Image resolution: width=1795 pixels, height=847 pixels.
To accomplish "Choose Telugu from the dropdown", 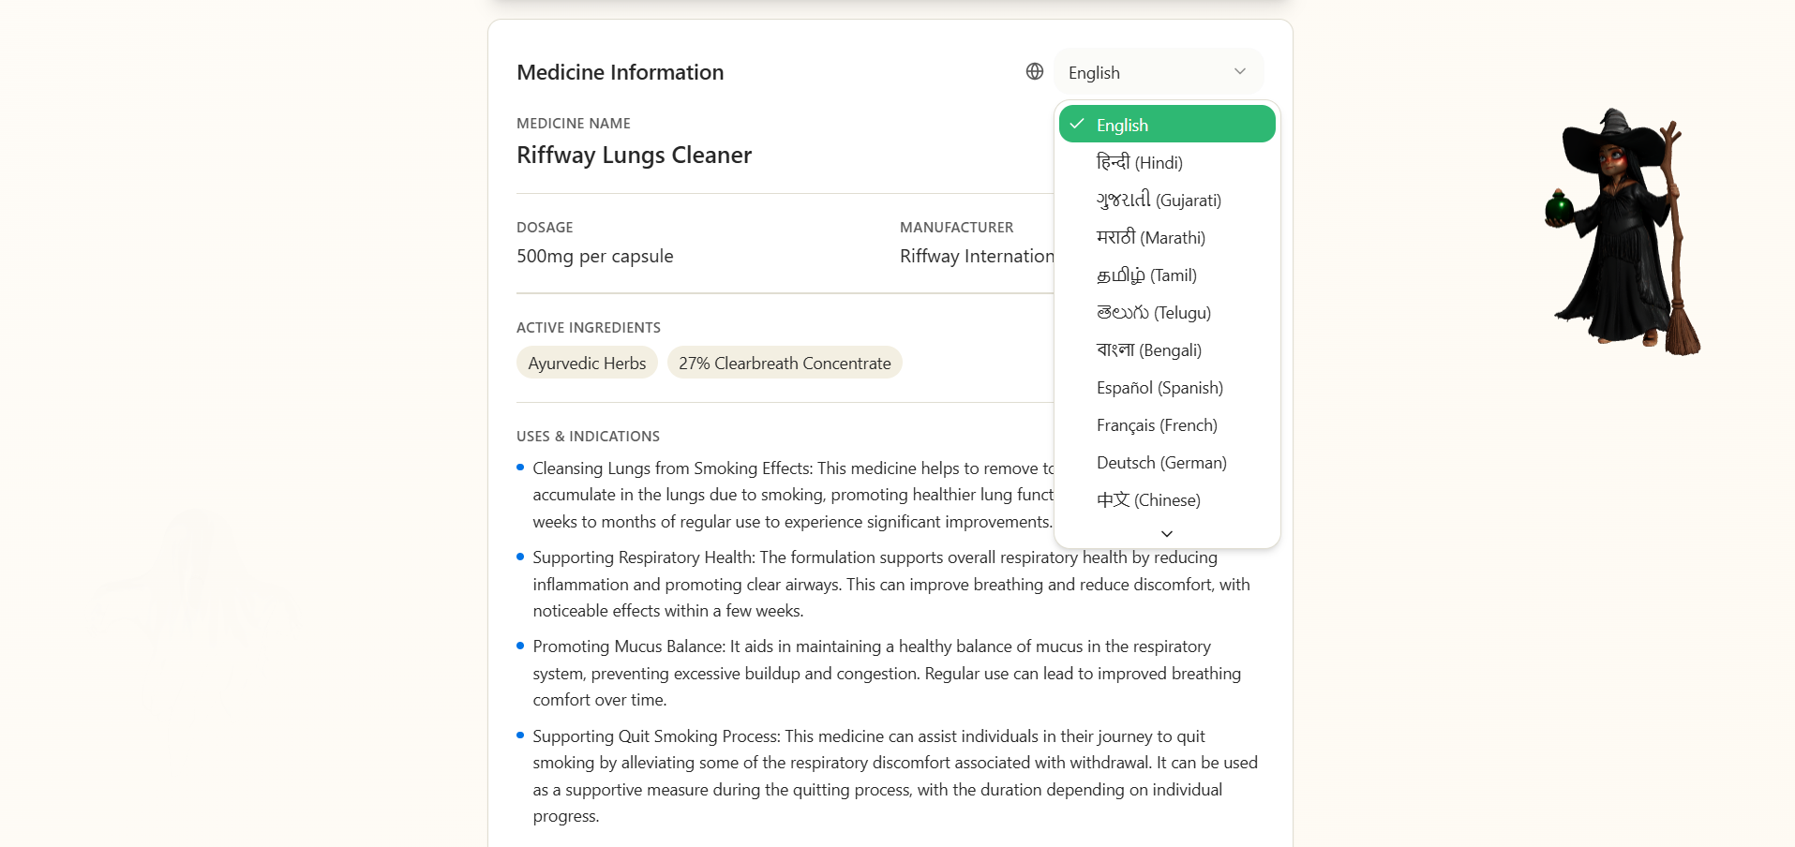I will click(x=1154, y=313).
